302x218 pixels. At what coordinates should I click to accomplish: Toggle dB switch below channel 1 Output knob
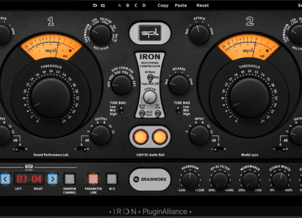tap(82, 149)
